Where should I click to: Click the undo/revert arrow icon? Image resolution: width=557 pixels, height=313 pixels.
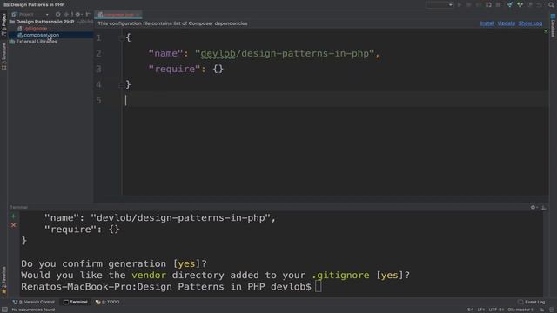540,4
